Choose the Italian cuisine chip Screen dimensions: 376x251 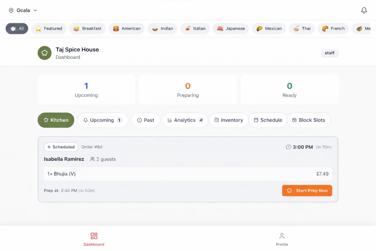(x=195, y=29)
